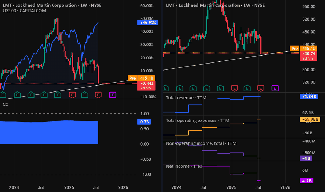Screen dimensions: 325x192
Task: Click the 60.00% label on percent axis
Action: [x=147, y=6]
